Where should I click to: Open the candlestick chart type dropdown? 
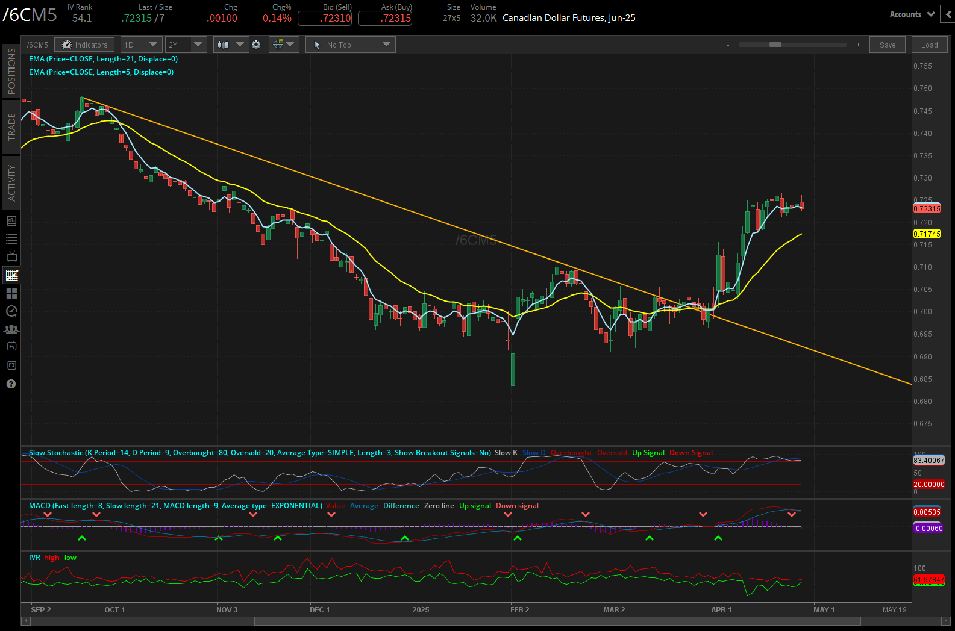[231, 45]
